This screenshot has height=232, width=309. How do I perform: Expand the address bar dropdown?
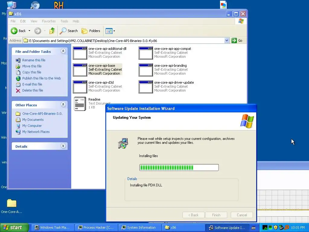[x=227, y=41]
